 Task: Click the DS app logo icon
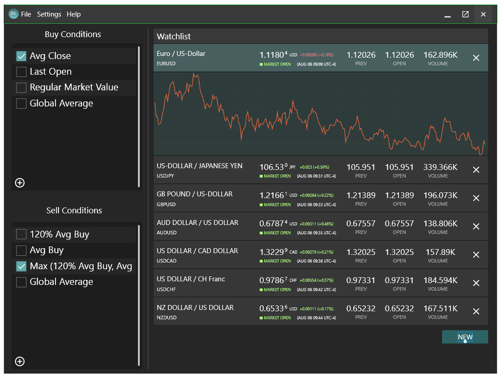pos(13,14)
